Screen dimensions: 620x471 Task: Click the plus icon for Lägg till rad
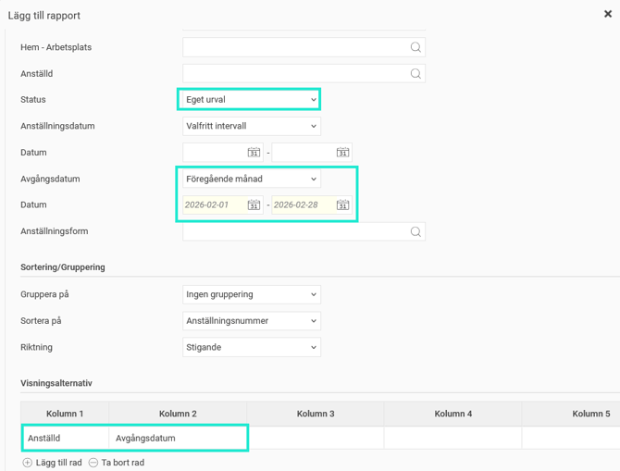[x=27, y=463]
